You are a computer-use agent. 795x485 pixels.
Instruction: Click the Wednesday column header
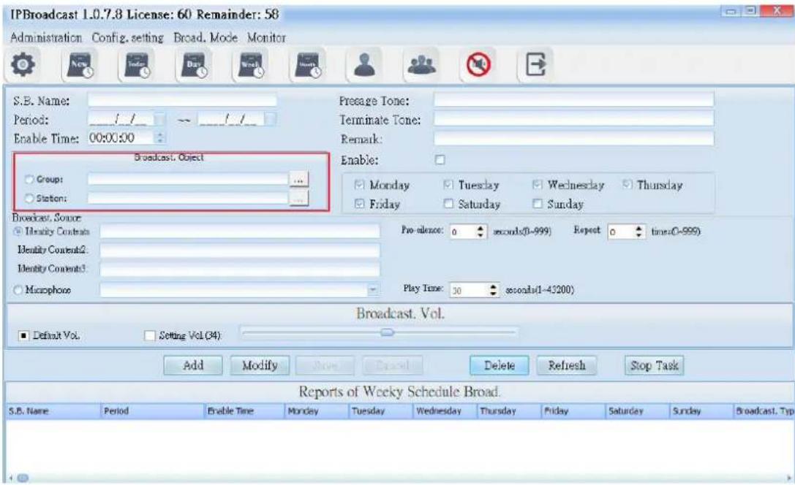click(x=445, y=411)
